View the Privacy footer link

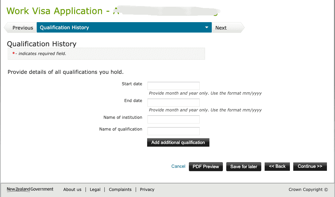pyautogui.click(x=147, y=190)
